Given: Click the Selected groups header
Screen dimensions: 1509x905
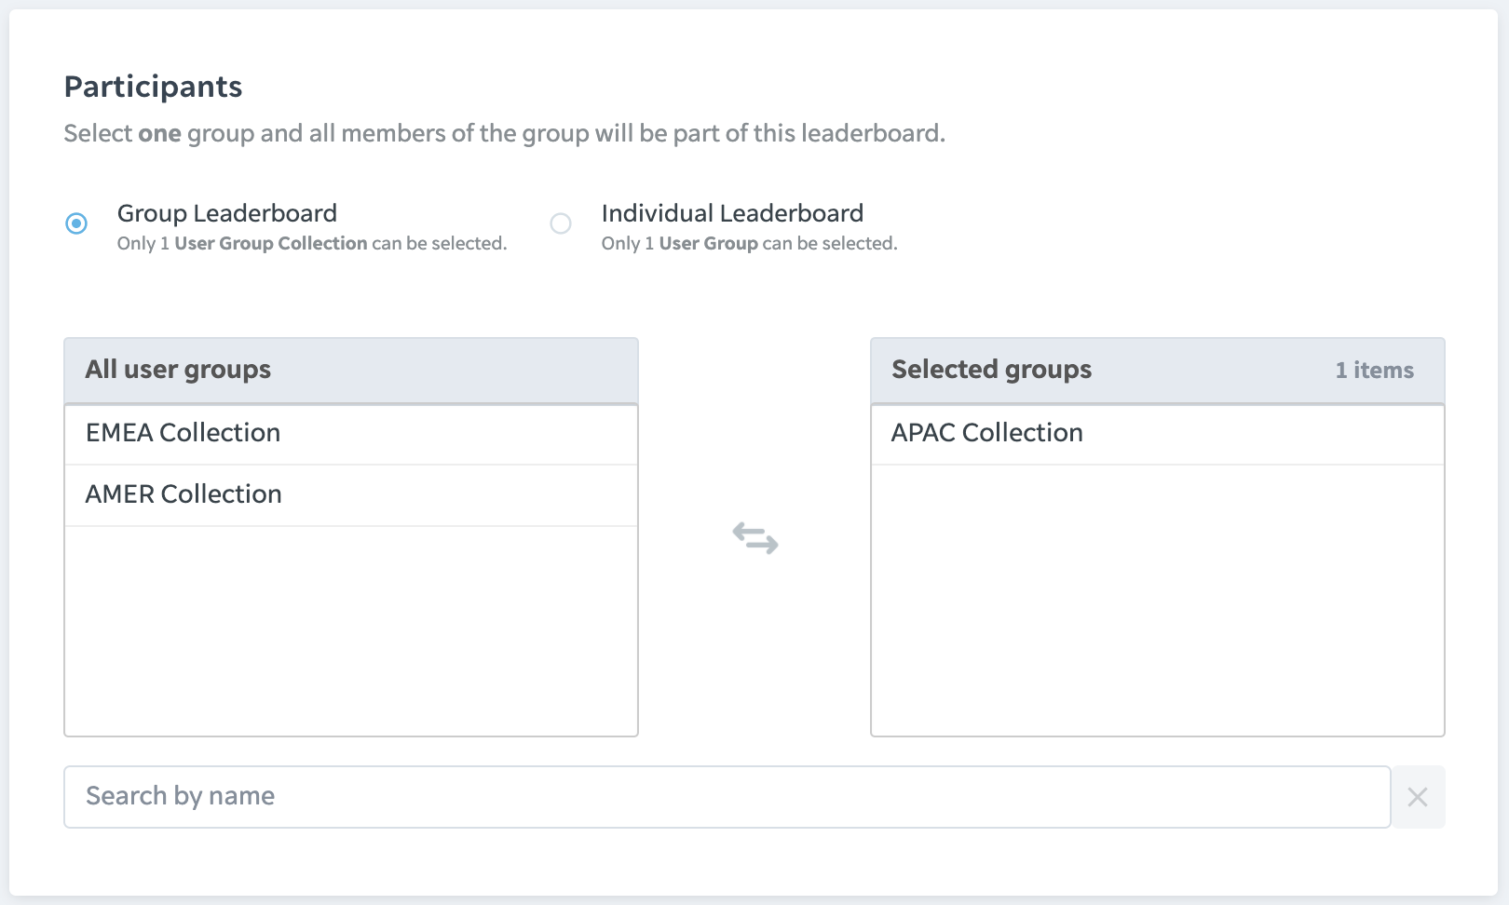Looking at the screenshot, I should tap(1158, 371).
